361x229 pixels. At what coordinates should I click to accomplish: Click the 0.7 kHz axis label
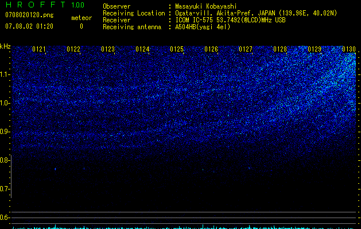click(5, 189)
